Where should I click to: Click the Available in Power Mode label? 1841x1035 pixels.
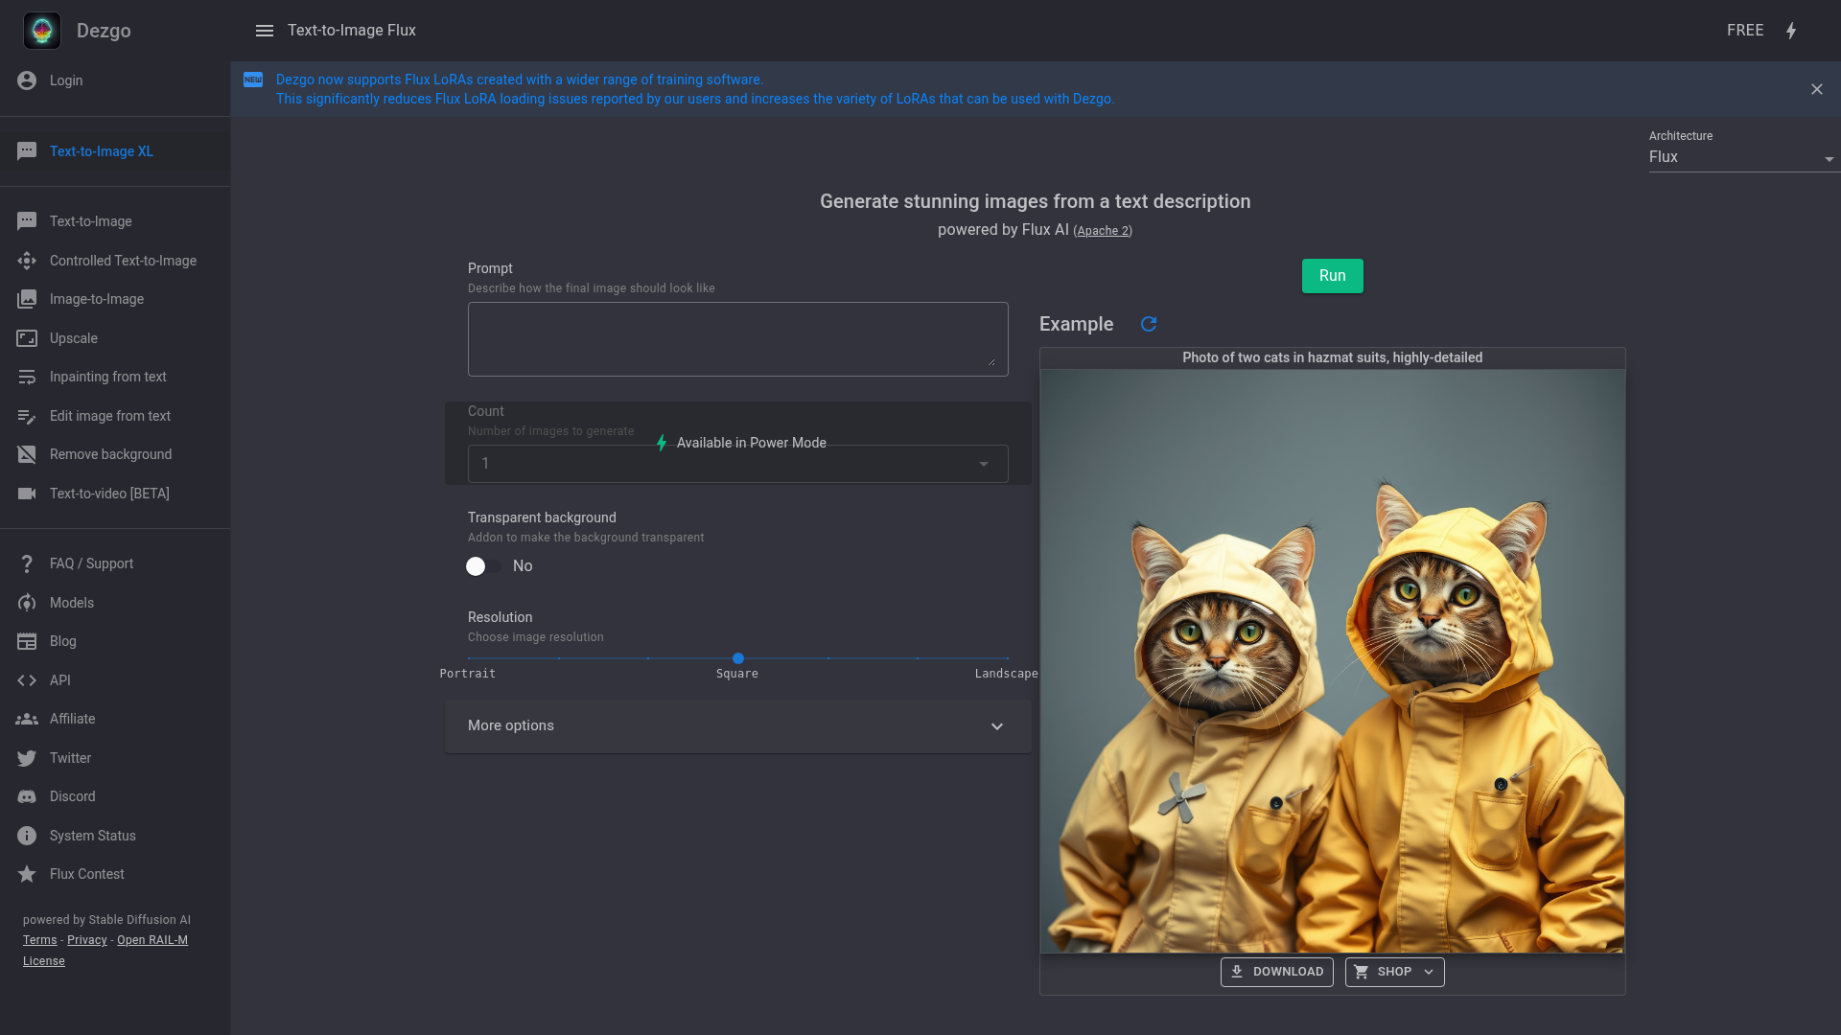(x=752, y=443)
